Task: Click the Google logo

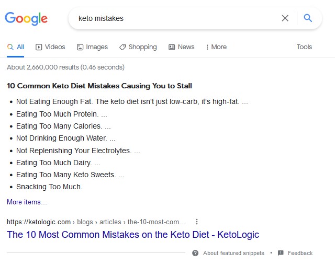Action: pos(26,19)
